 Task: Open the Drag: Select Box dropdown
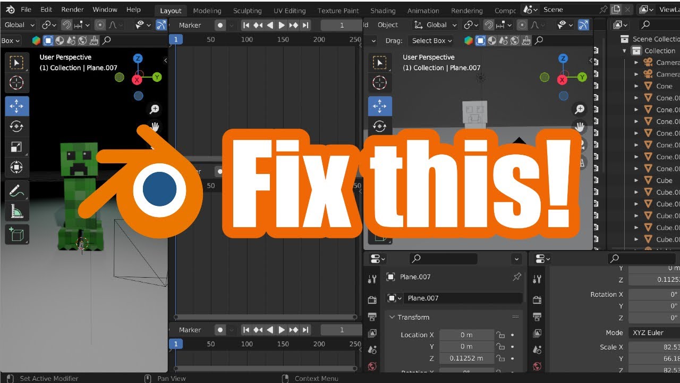coord(432,40)
